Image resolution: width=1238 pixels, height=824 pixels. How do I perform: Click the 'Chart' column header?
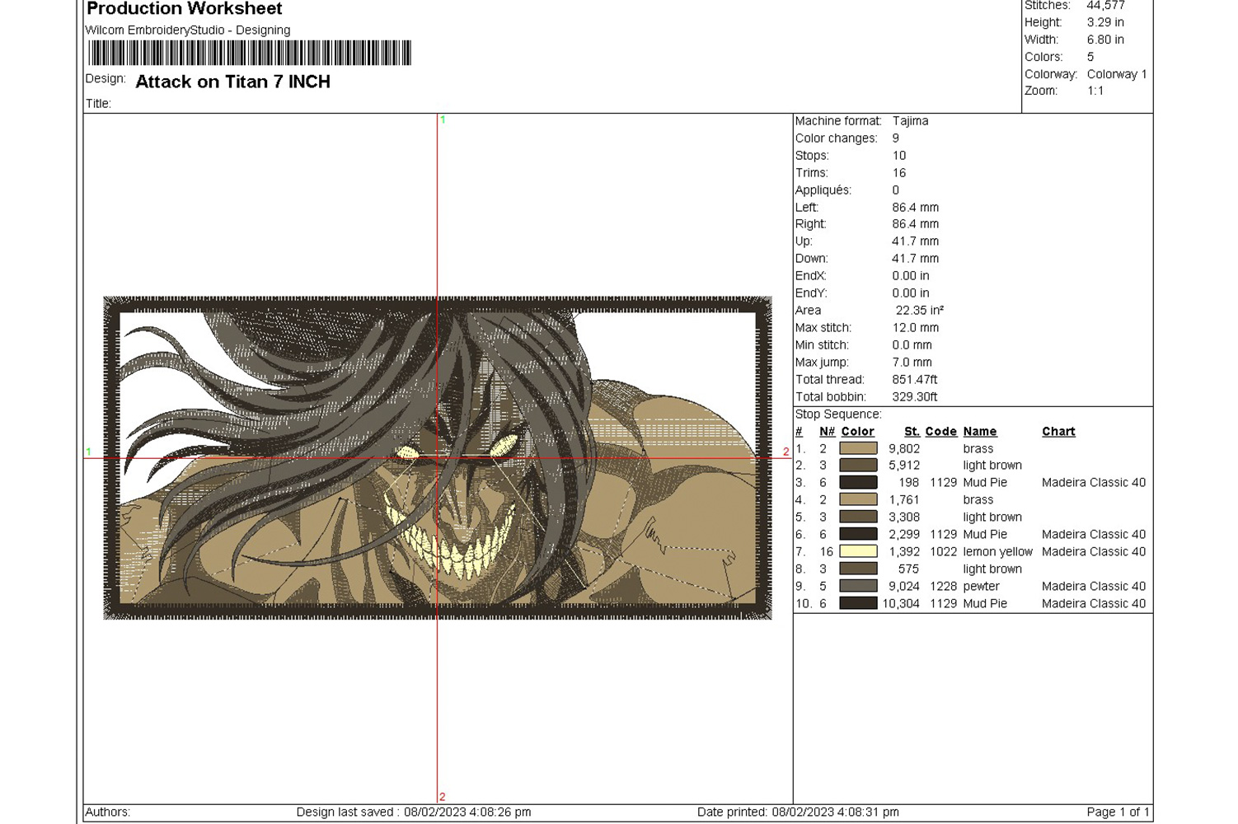[1058, 432]
